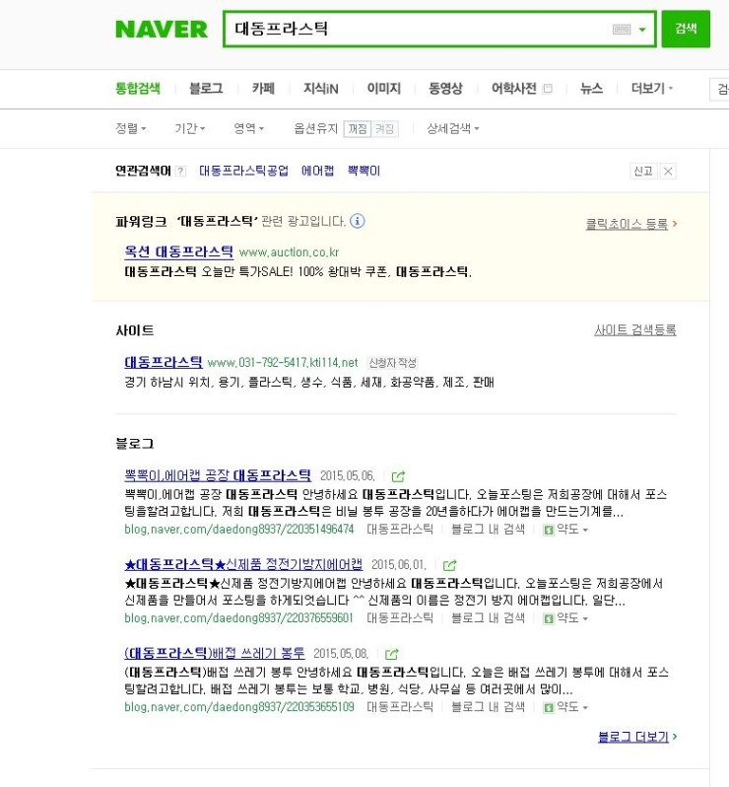
Task: Click related search 대동프라스틱공업
Action: click(243, 171)
